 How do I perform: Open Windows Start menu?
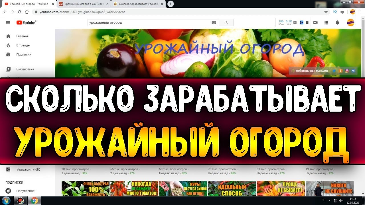[7, 200]
